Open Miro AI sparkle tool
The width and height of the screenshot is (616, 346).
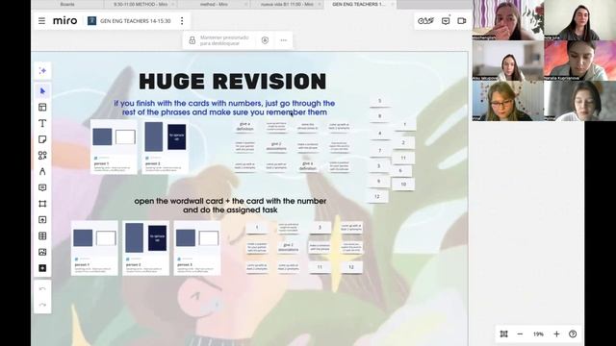[x=42, y=70]
